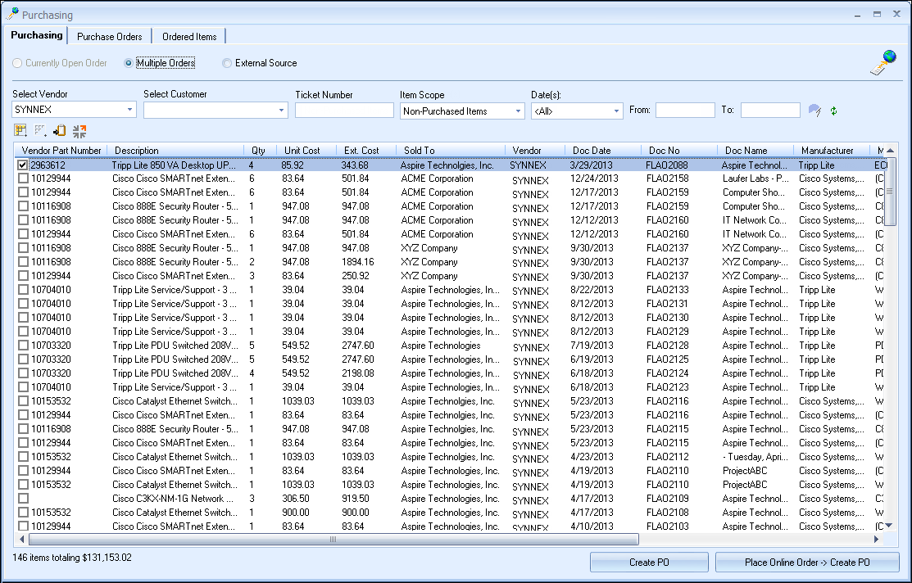Check the Cisco C3KX-NM-1G Network row checkbox
This screenshot has width=912, height=583.
pyautogui.click(x=23, y=499)
